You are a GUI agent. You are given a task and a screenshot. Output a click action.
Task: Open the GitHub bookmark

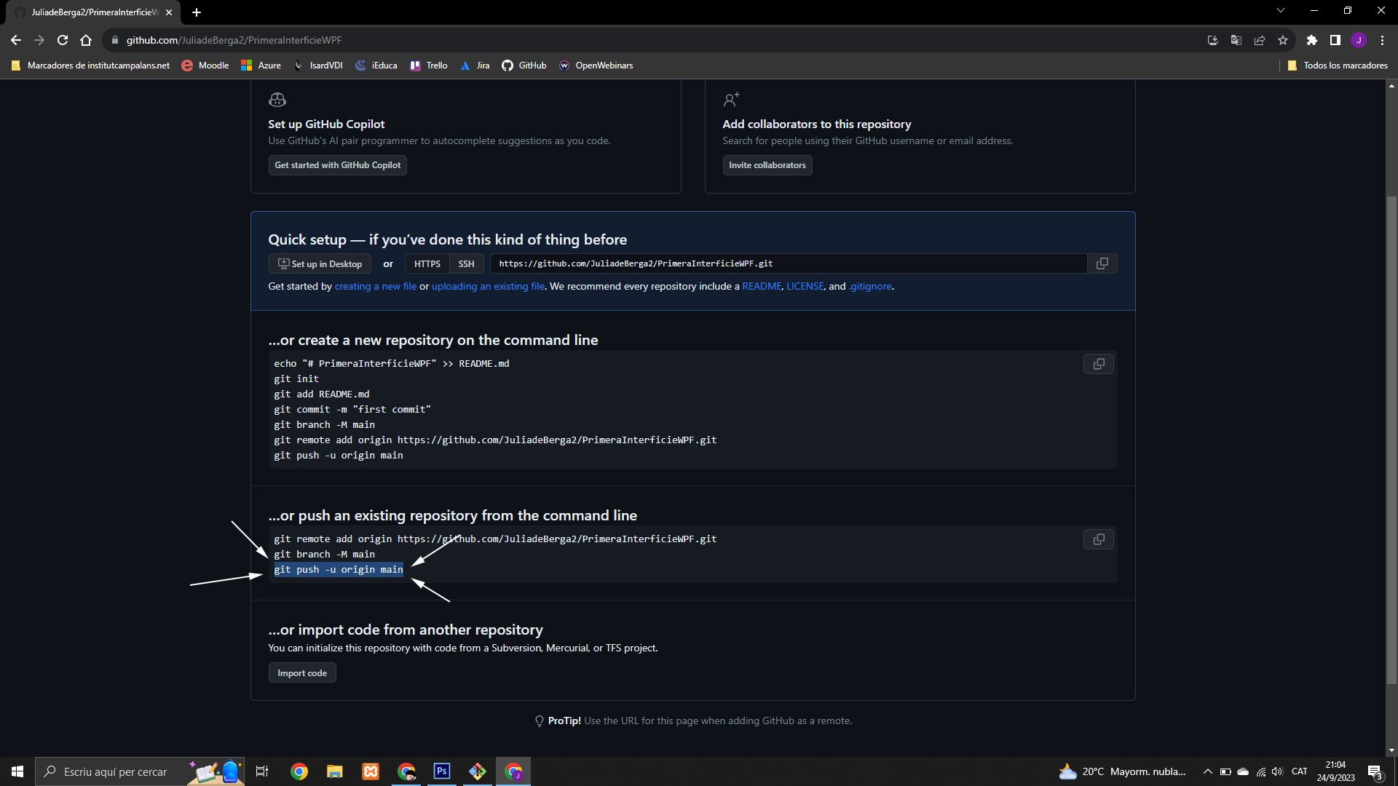(524, 65)
